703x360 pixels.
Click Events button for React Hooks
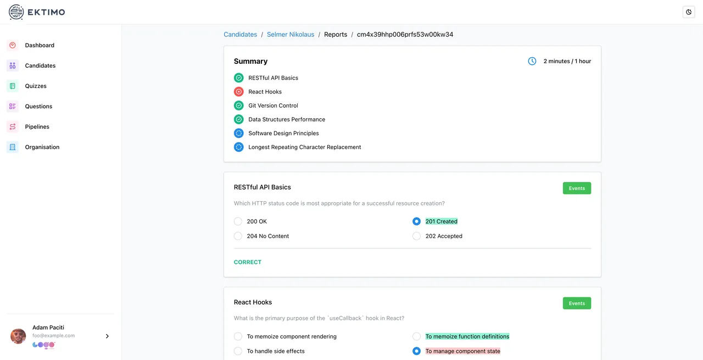577,303
